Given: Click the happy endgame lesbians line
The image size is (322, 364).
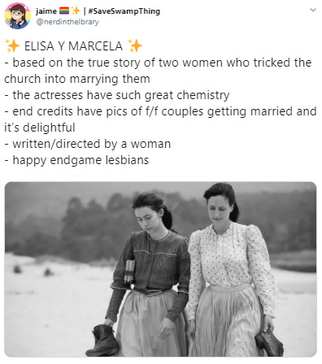Looking at the screenshot, I should [76, 160].
